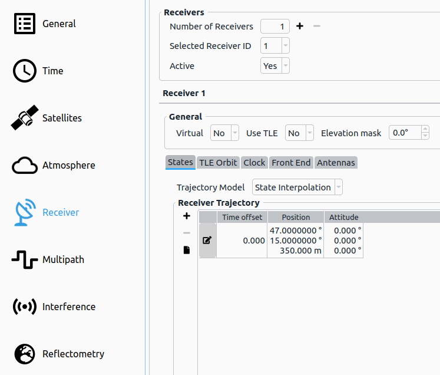This screenshot has width=440, height=375.
Task: Increase the Elevation mask value
Action: [x=425, y=130]
